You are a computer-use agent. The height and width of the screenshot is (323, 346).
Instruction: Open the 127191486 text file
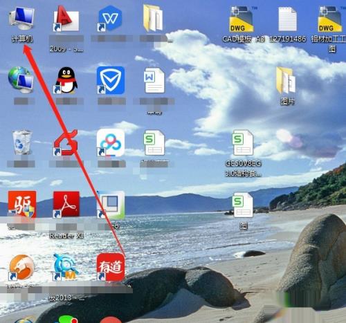[x=287, y=19]
